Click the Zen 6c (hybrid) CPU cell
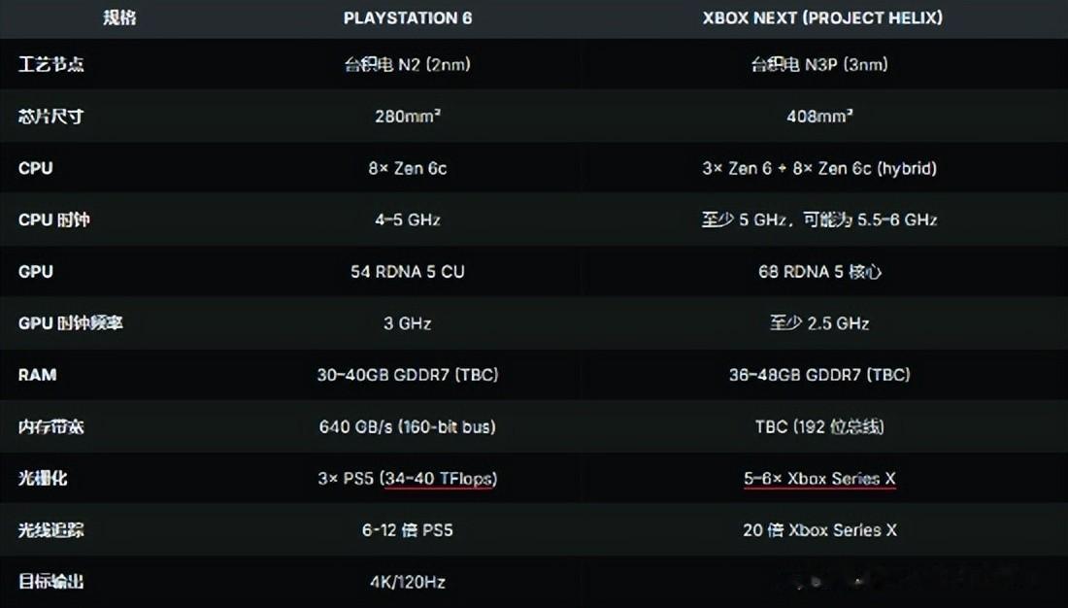 click(820, 168)
